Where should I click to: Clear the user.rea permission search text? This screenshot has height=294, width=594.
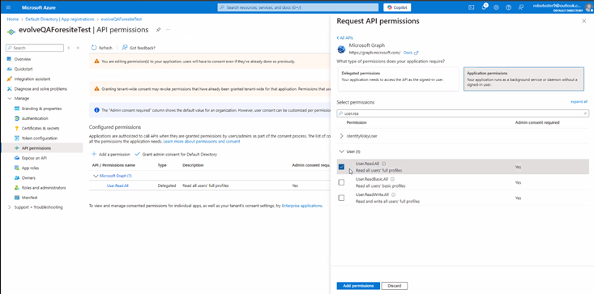click(x=585, y=113)
